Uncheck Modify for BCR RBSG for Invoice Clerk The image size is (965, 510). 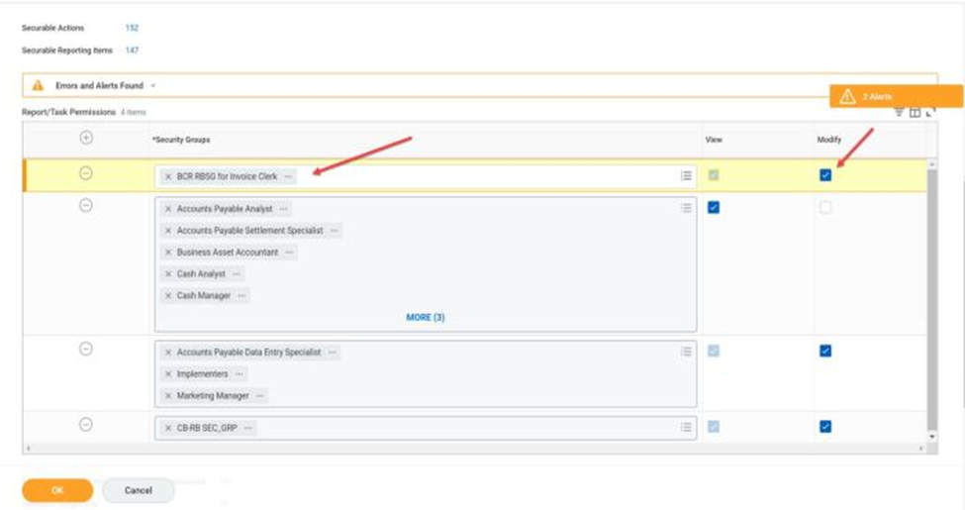coord(825,175)
